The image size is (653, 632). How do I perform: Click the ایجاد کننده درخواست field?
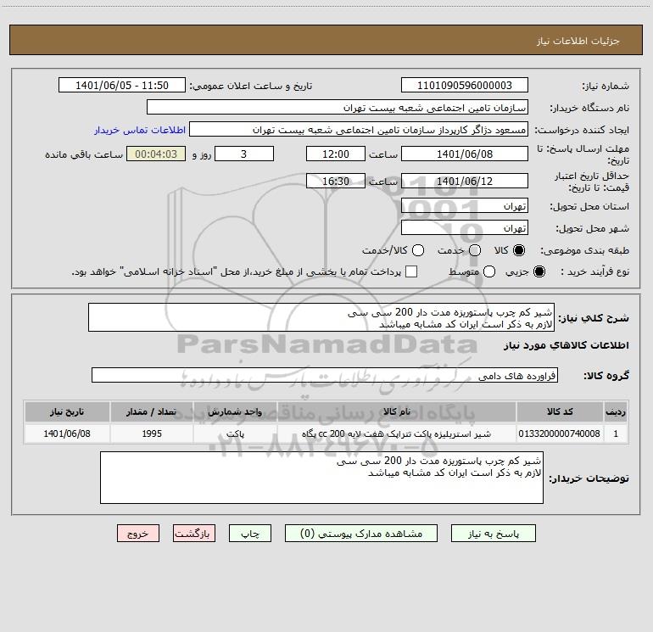coord(359,129)
